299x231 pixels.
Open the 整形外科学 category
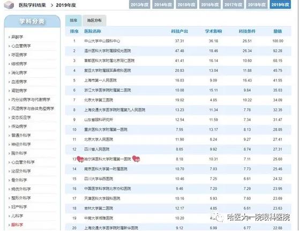coord(21,198)
